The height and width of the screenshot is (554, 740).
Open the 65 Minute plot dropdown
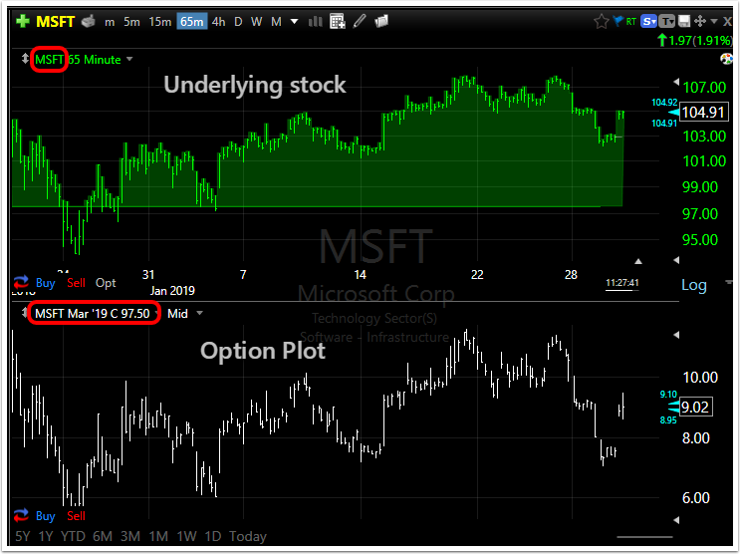[x=129, y=60]
